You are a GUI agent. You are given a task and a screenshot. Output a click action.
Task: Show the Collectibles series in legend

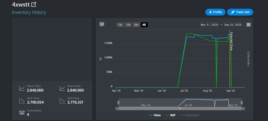coord(190,115)
